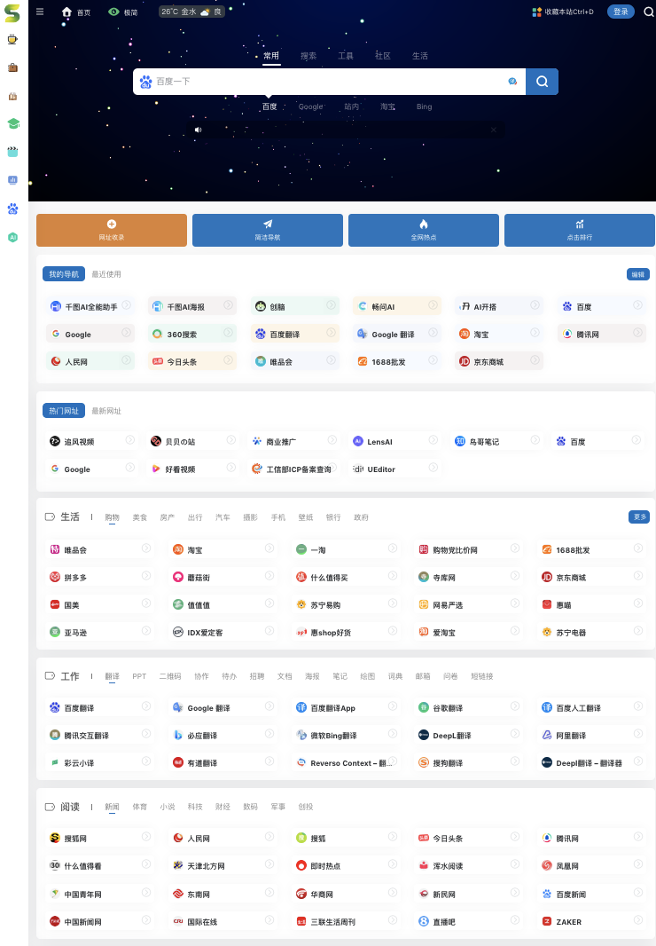Open the 什么值得买 link
The image size is (656, 946).
pos(329,578)
